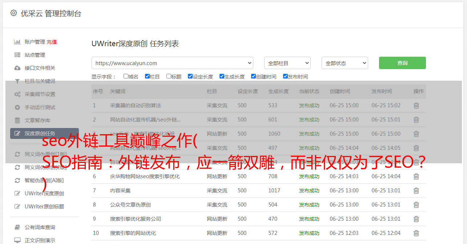Click the gears icon for 采集细节设置

[x=17, y=94]
